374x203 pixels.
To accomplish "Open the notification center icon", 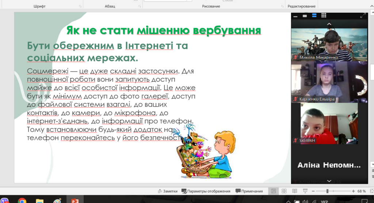I will coord(364,201).
